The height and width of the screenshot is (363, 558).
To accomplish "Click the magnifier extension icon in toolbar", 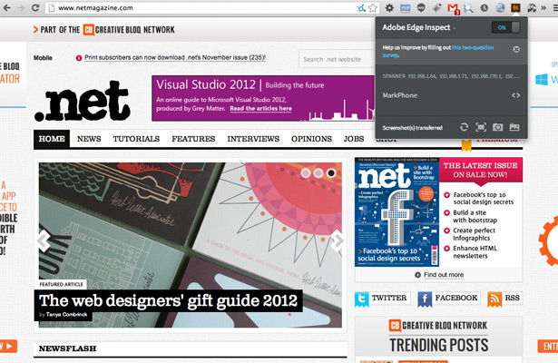I will (468, 7).
